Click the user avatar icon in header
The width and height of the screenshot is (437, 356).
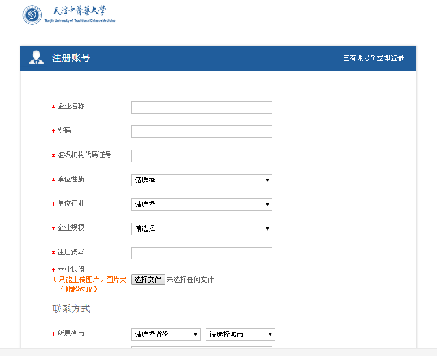pyautogui.click(x=36, y=58)
